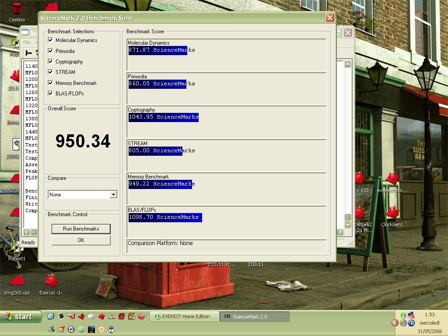Click the green circle quick launch icon
448x336 pixels.
point(81,329)
